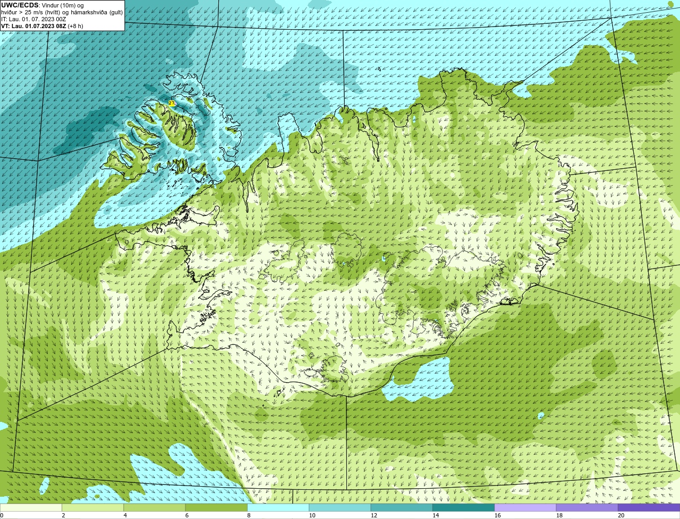Click the legend scale label '16'
The image size is (680, 519).
[497, 515]
